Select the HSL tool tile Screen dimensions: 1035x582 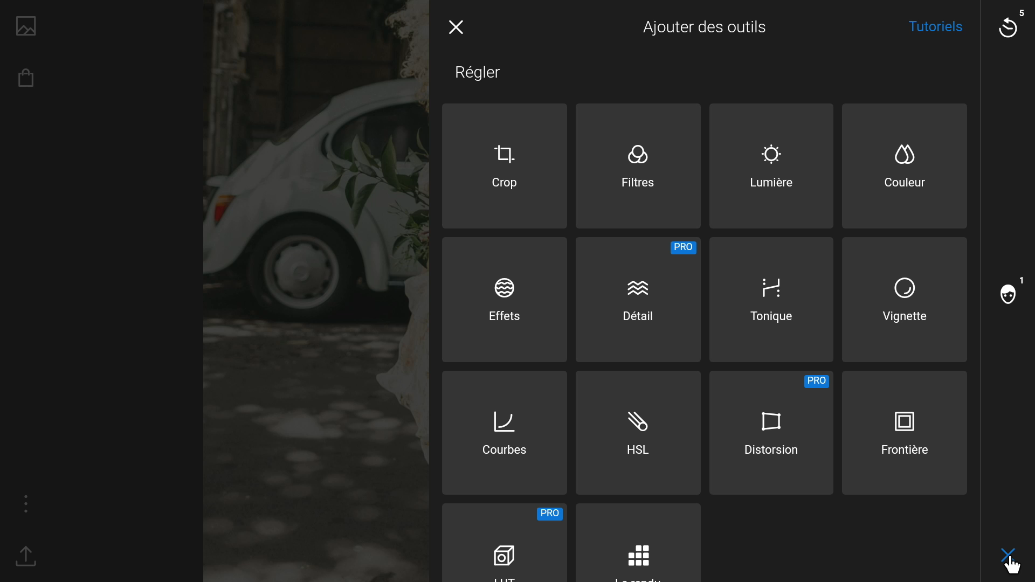tap(638, 433)
